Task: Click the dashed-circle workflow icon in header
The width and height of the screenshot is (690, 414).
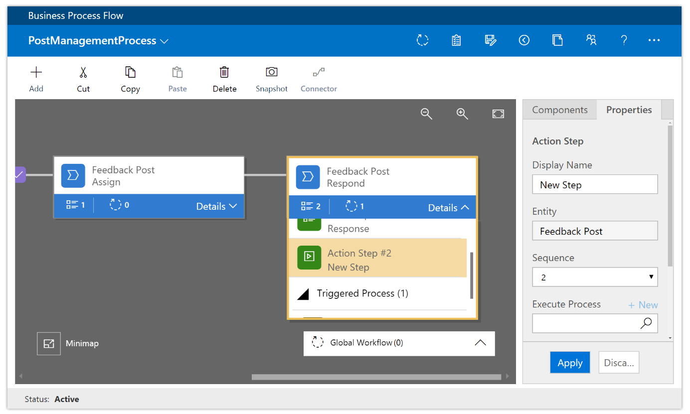Action: pos(423,40)
